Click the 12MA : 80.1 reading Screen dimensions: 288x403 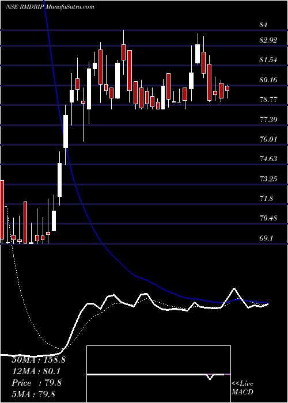pos(36,371)
